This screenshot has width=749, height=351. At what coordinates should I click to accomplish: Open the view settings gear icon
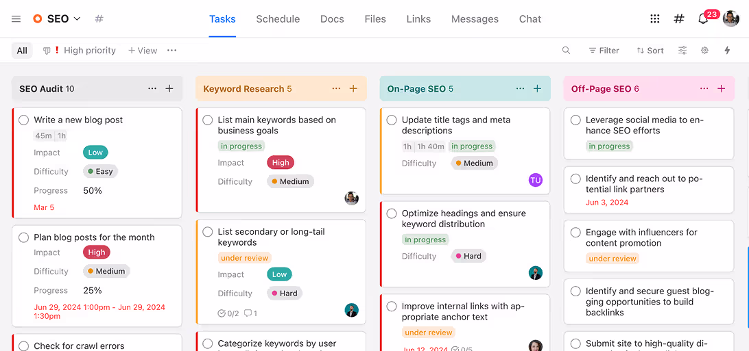(704, 51)
